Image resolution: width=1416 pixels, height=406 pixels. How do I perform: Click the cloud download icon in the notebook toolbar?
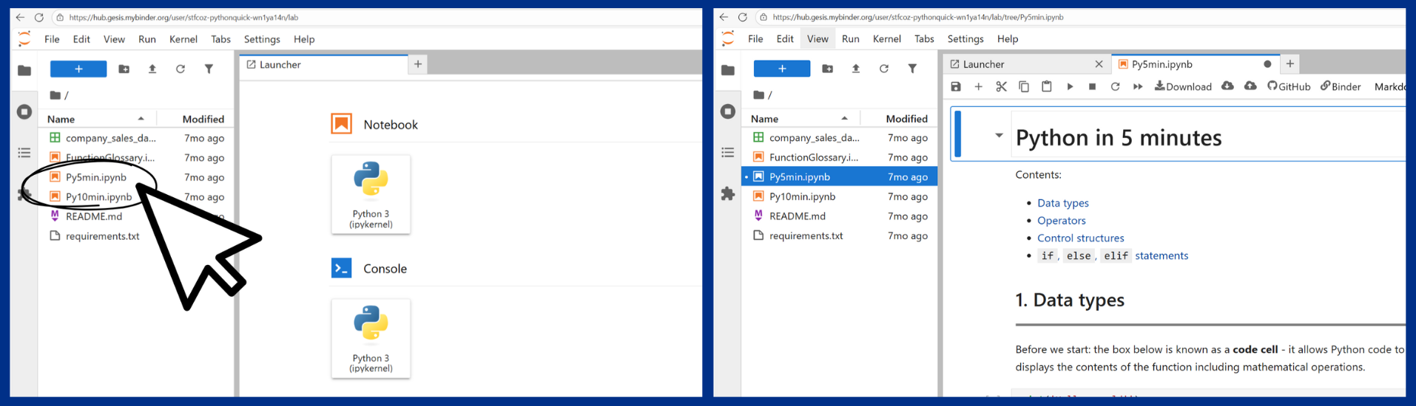[1227, 86]
